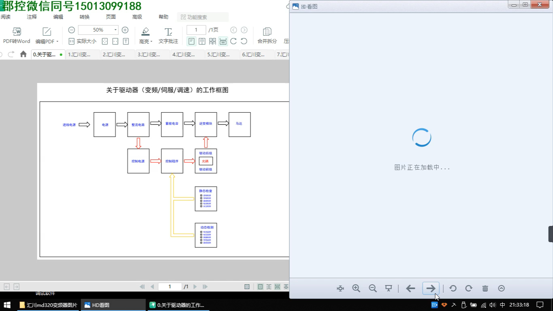Viewport: 553px width, 311px height.
Task: Rotate image right in HD看图
Action: [469, 288]
